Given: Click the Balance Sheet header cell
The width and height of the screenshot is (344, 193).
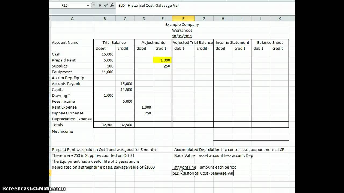Looking at the screenshot, I should 270,42.
